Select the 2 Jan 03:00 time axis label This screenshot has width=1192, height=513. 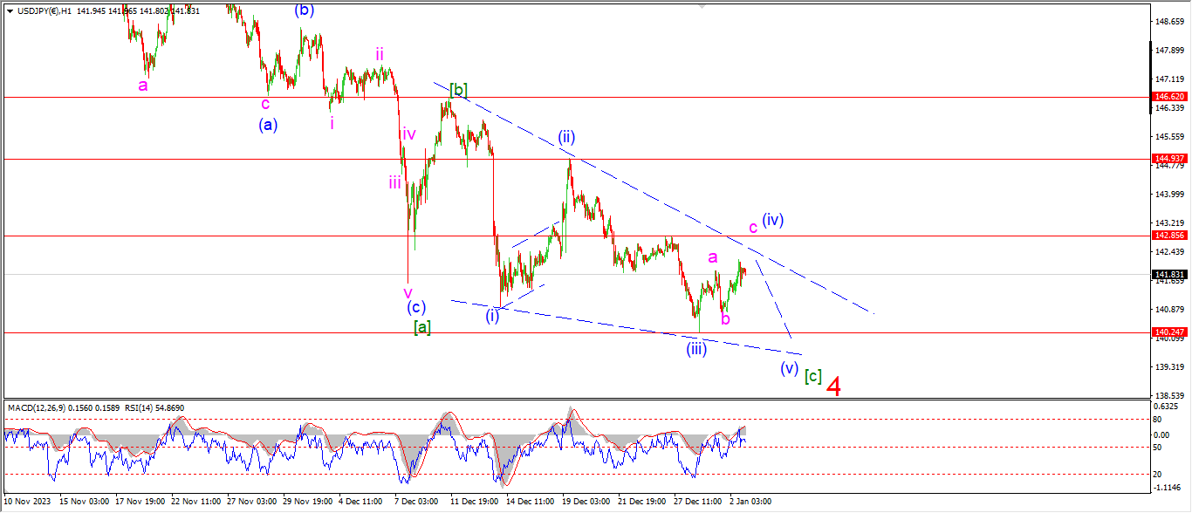tap(750, 502)
